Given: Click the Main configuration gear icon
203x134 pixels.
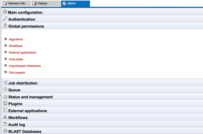Looking at the screenshot, I should pyautogui.click(x=5, y=12).
